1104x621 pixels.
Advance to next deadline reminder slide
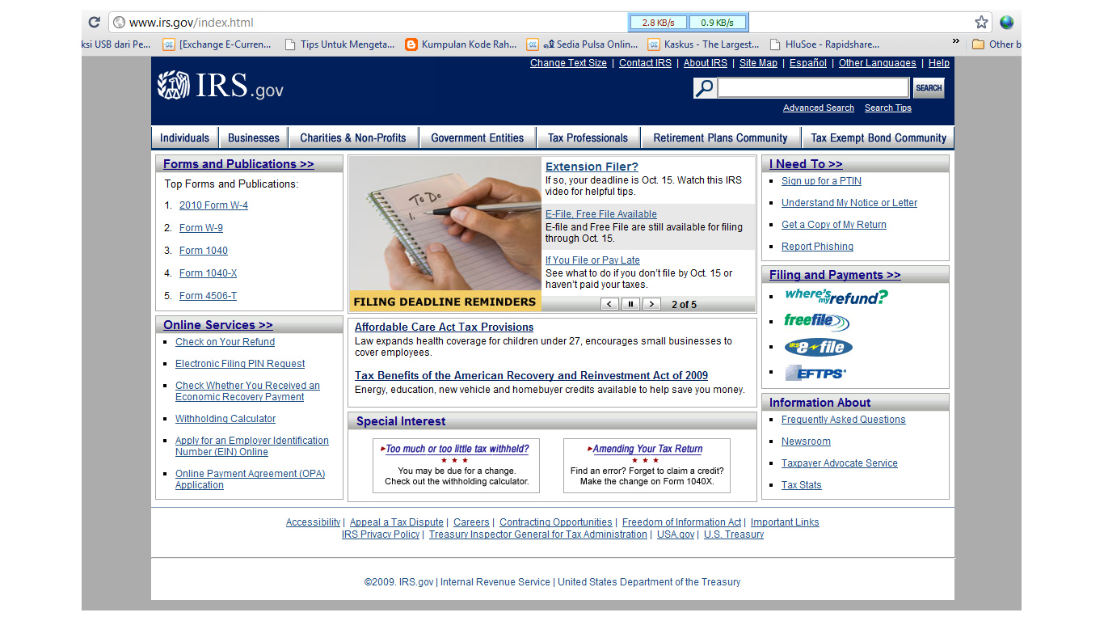pyautogui.click(x=651, y=304)
